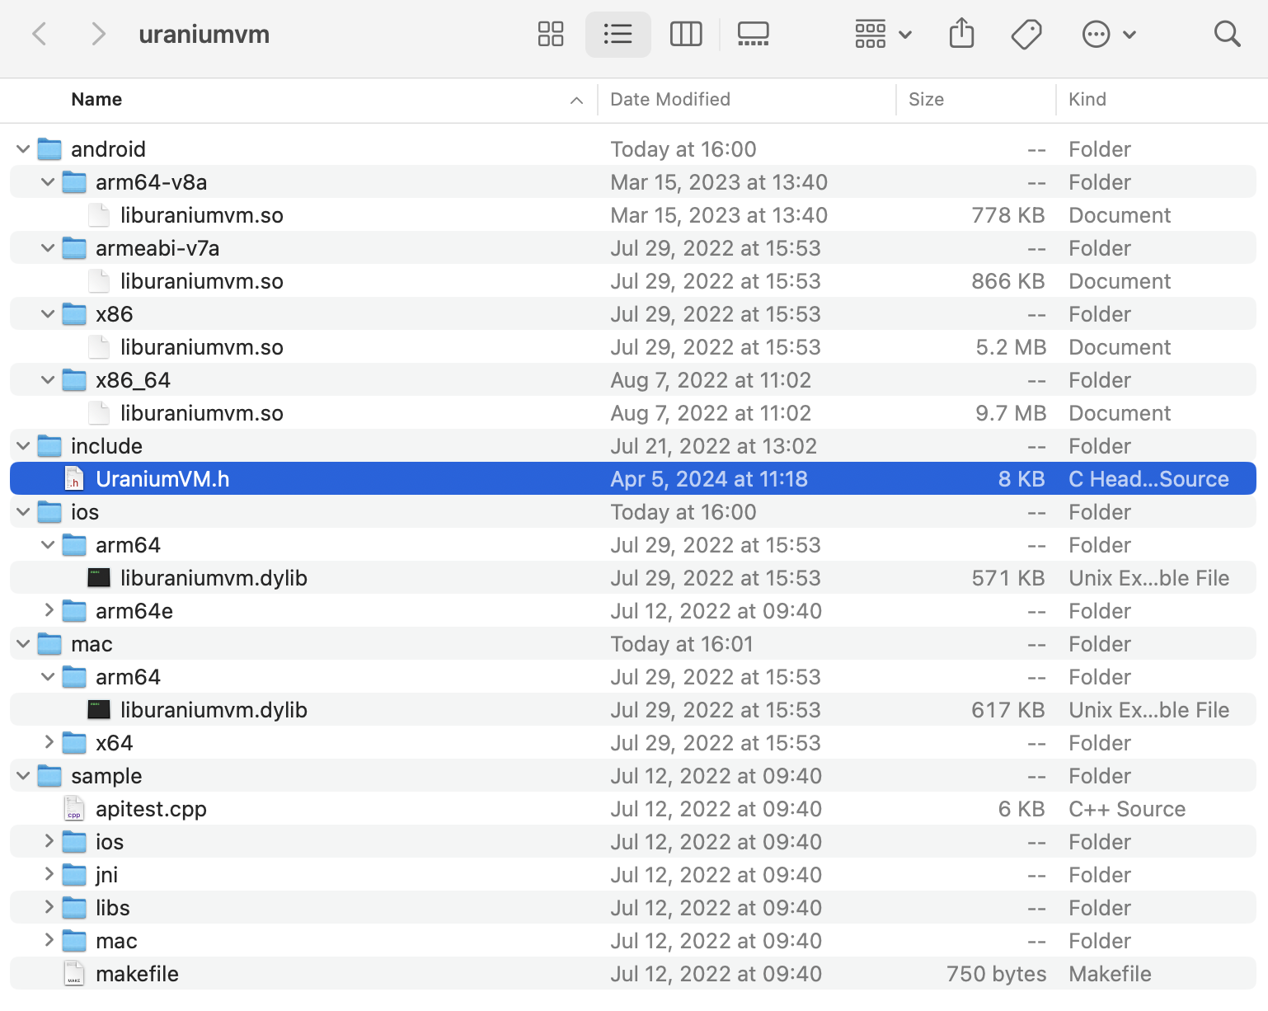1268x1011 pixels.
Task: Expand the arm64e folder
Action: 49,610
